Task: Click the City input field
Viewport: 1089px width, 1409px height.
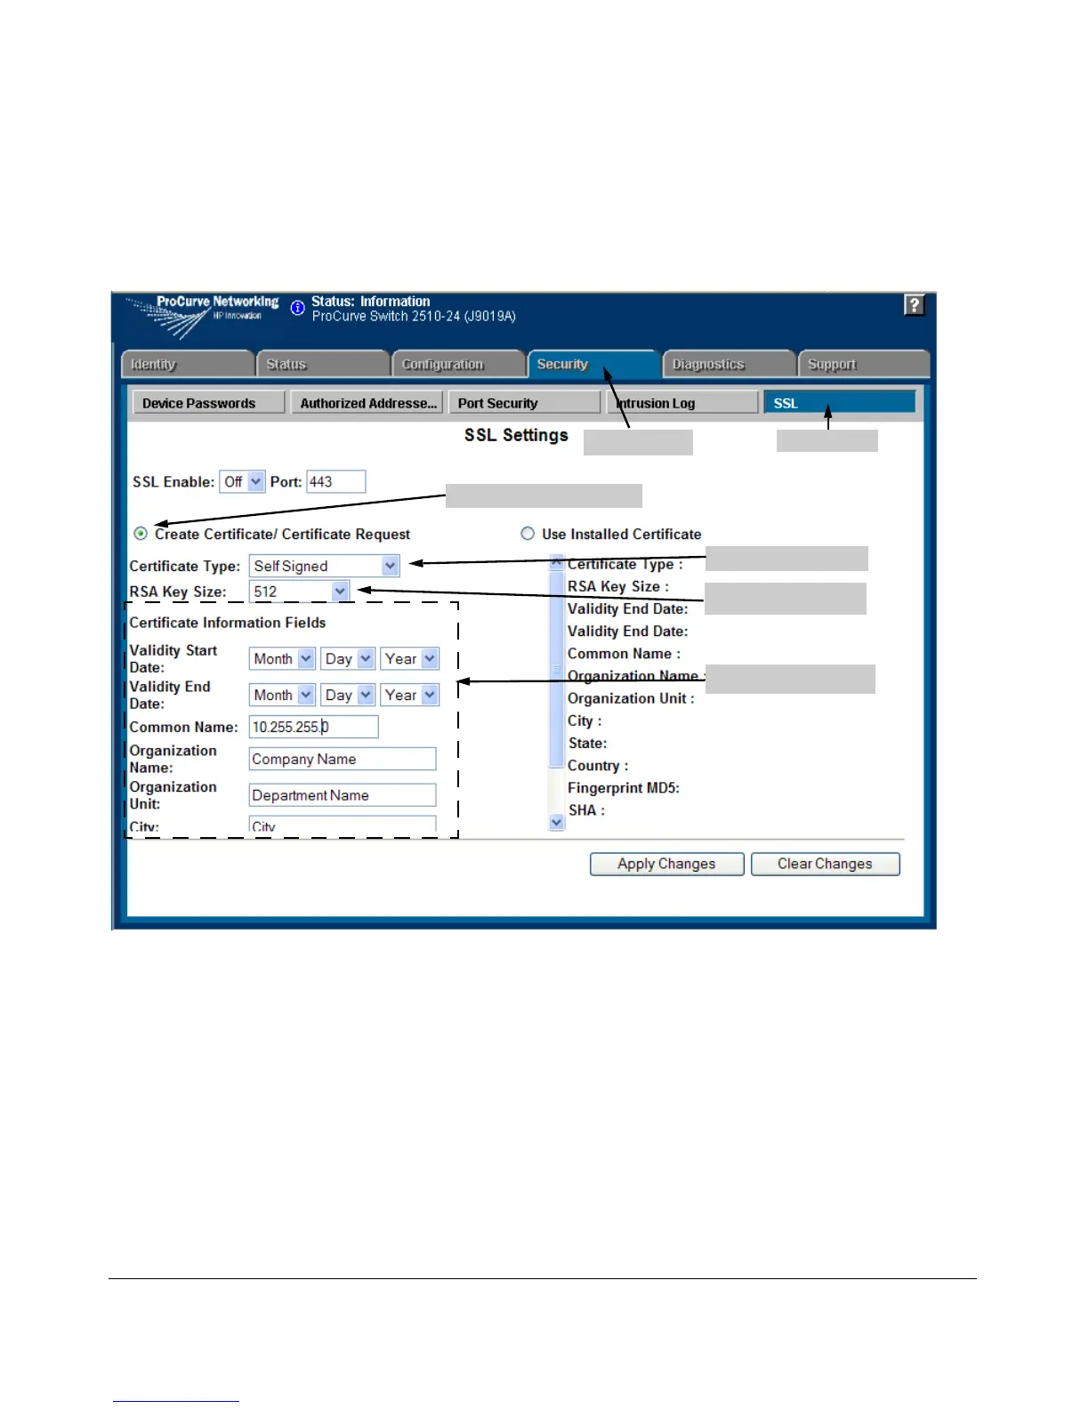Action: [343, 824]
